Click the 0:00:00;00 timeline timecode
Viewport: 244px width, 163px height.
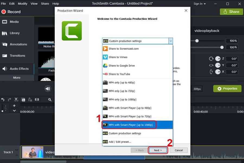tap(27, 112)
